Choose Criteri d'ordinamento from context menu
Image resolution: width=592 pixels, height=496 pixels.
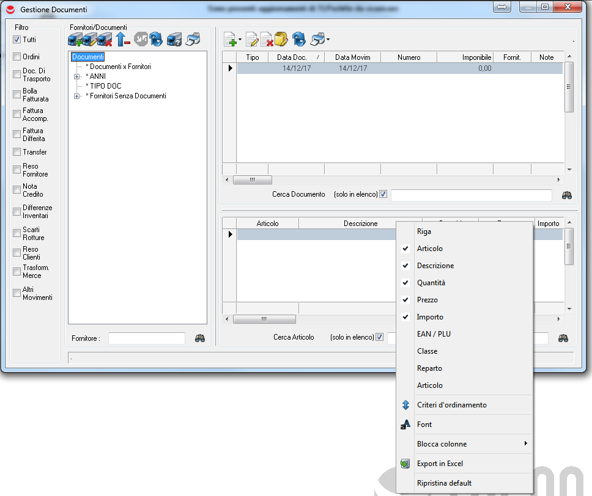(451, 405)
